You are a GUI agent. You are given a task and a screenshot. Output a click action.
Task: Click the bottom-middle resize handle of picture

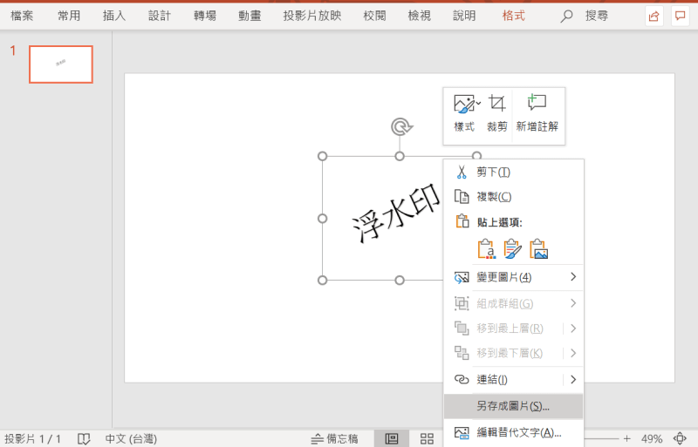coord(400,281)
